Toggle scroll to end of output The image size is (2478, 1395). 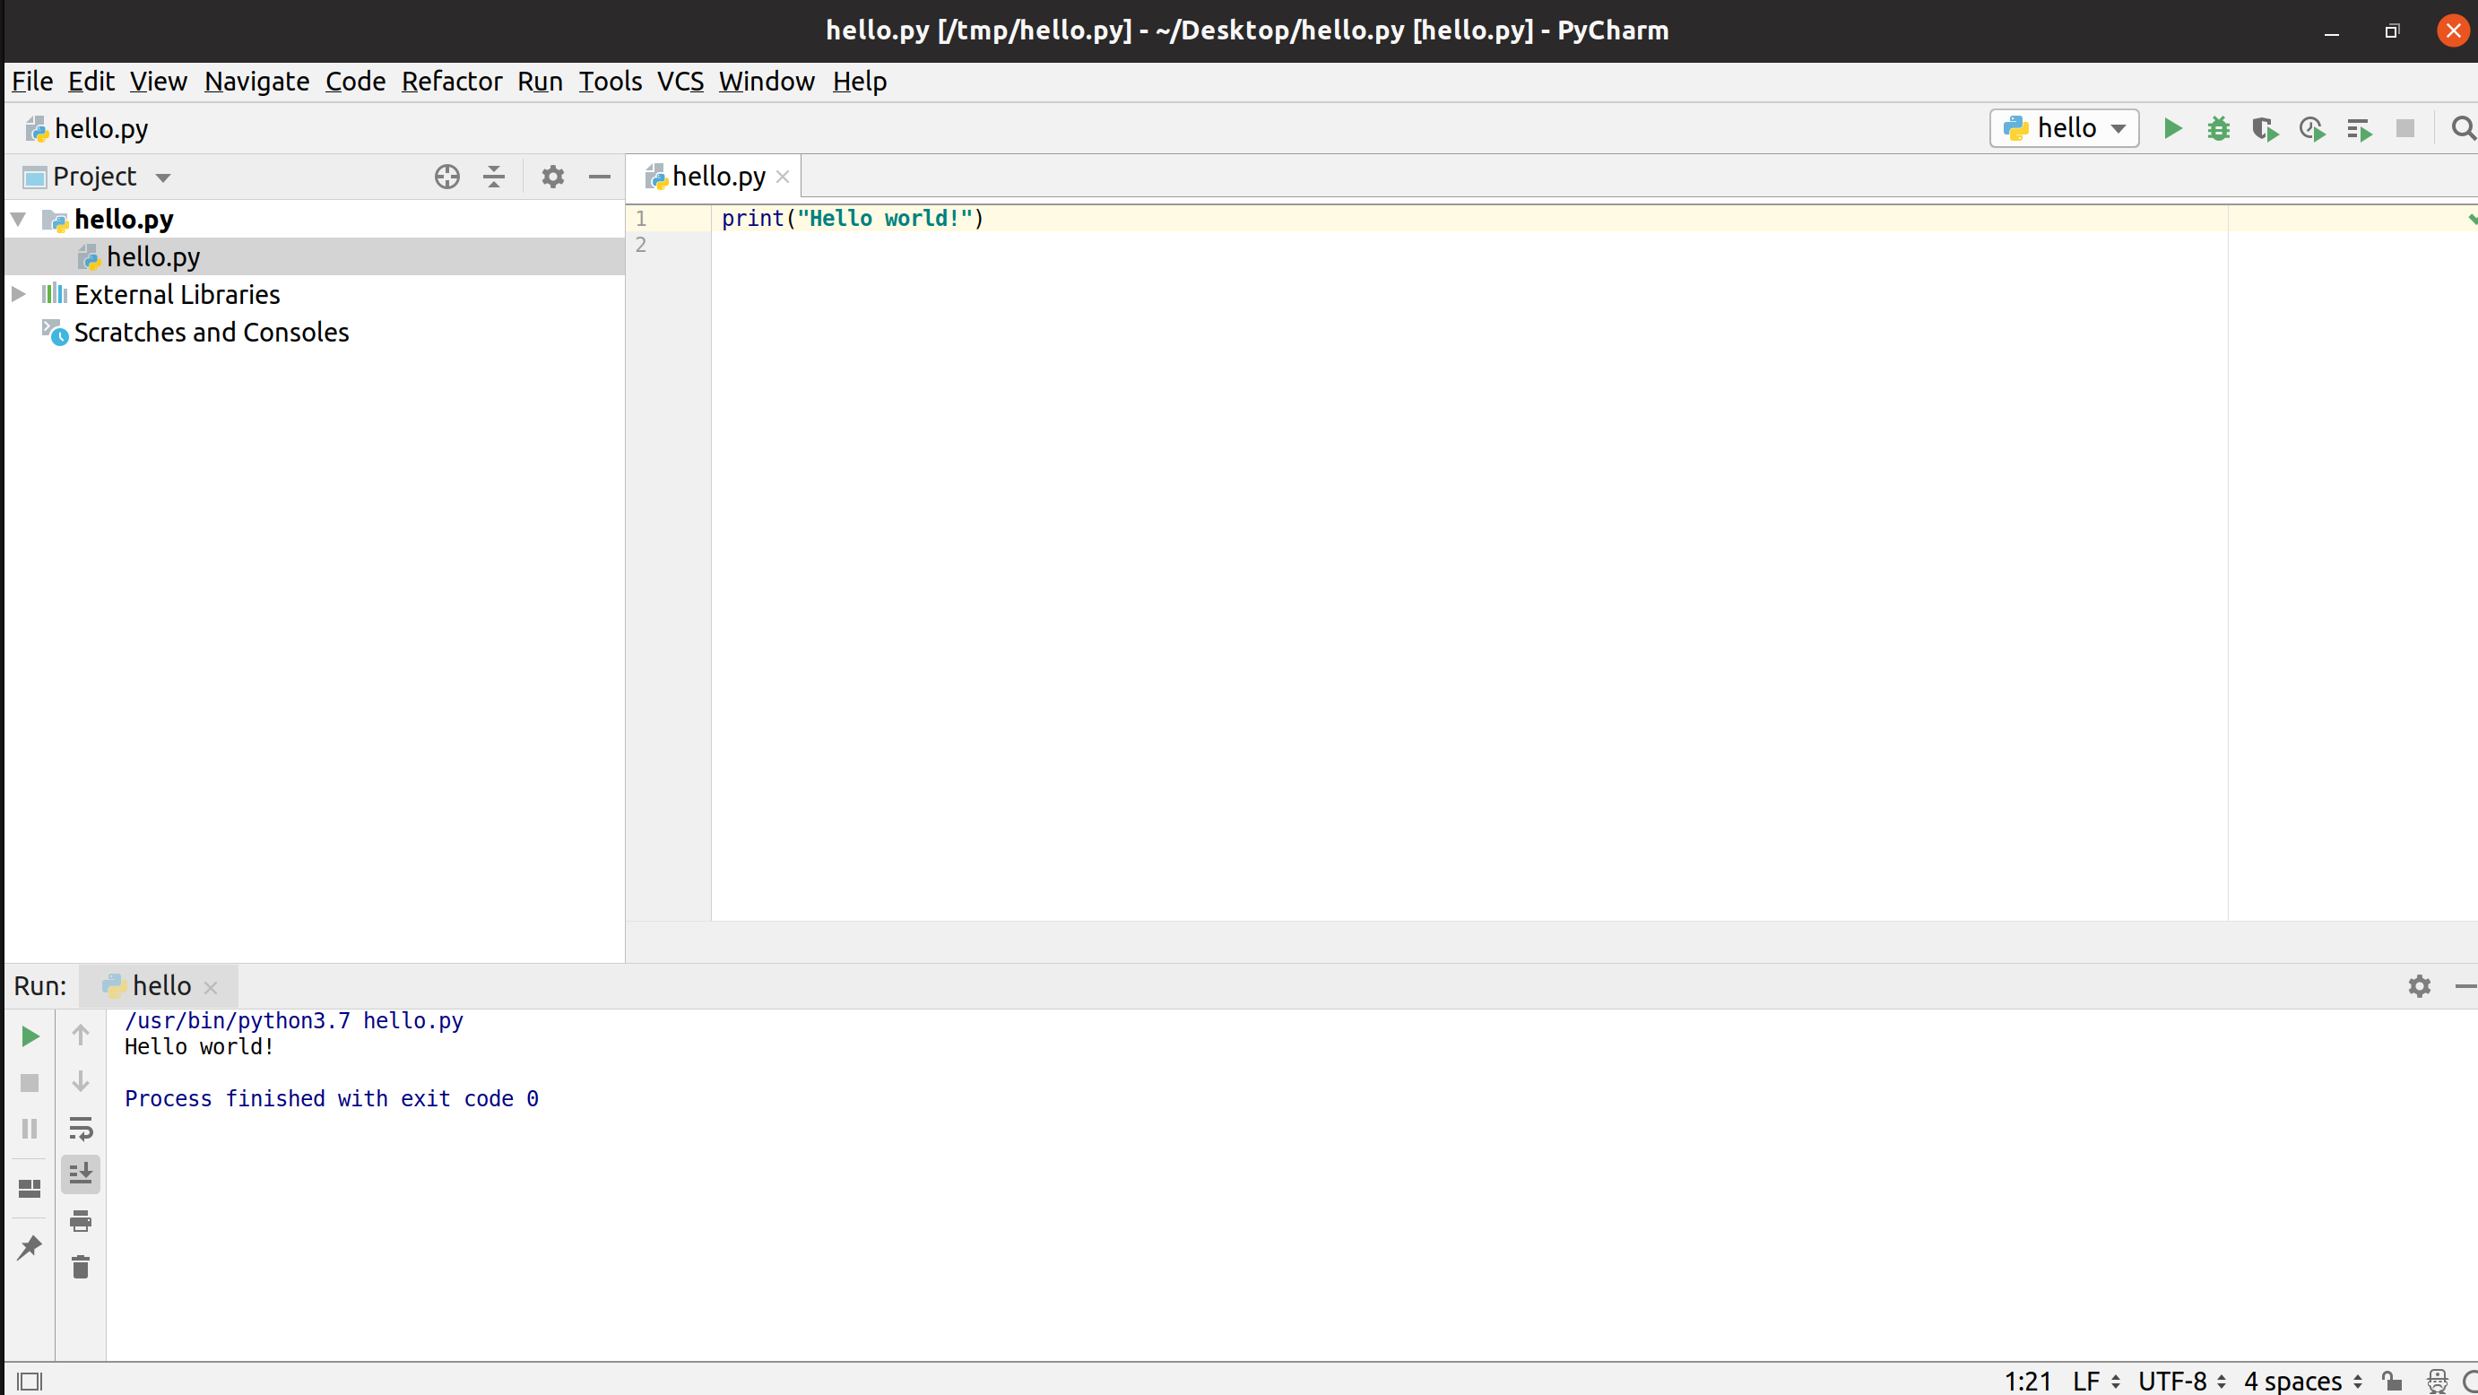81,1174
